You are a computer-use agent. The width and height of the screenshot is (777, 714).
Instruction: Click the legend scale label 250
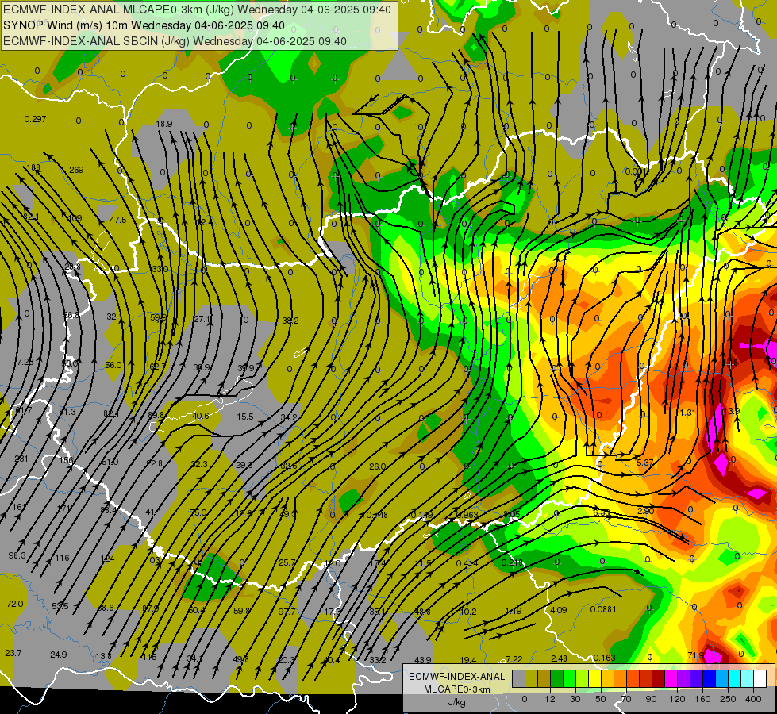coord(728,699)
